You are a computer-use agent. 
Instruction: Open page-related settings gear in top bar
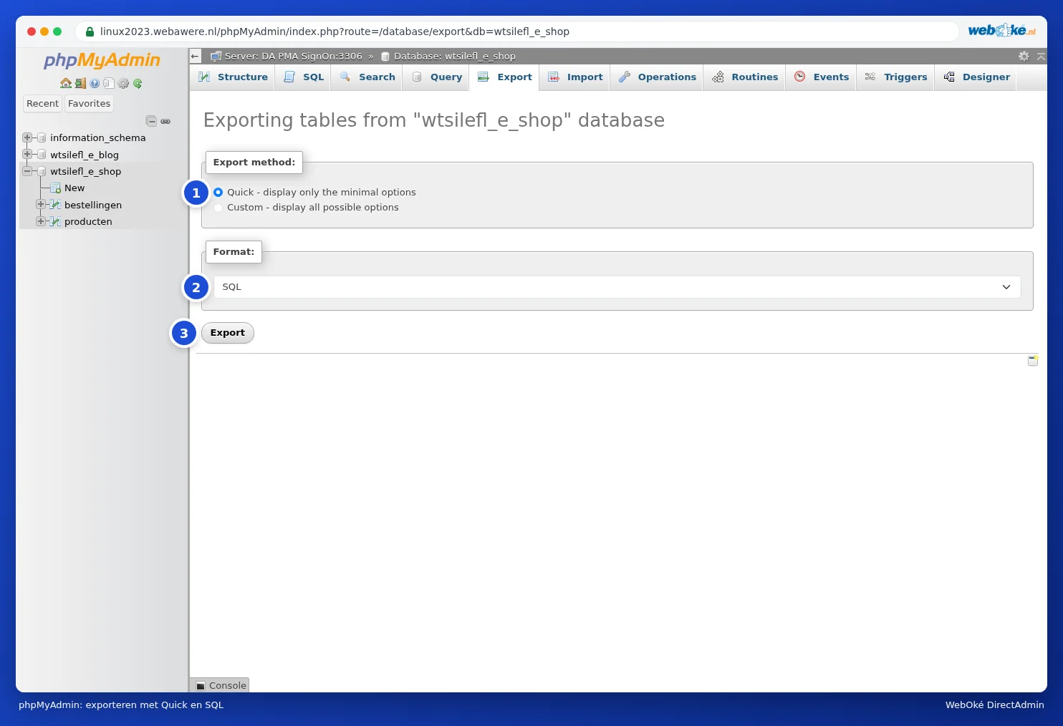coord(1024,56)
